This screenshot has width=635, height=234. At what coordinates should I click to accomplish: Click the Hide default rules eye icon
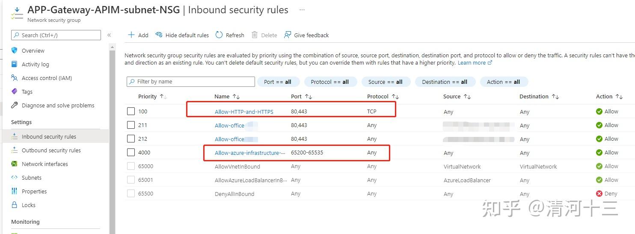(x=159, y=35)
